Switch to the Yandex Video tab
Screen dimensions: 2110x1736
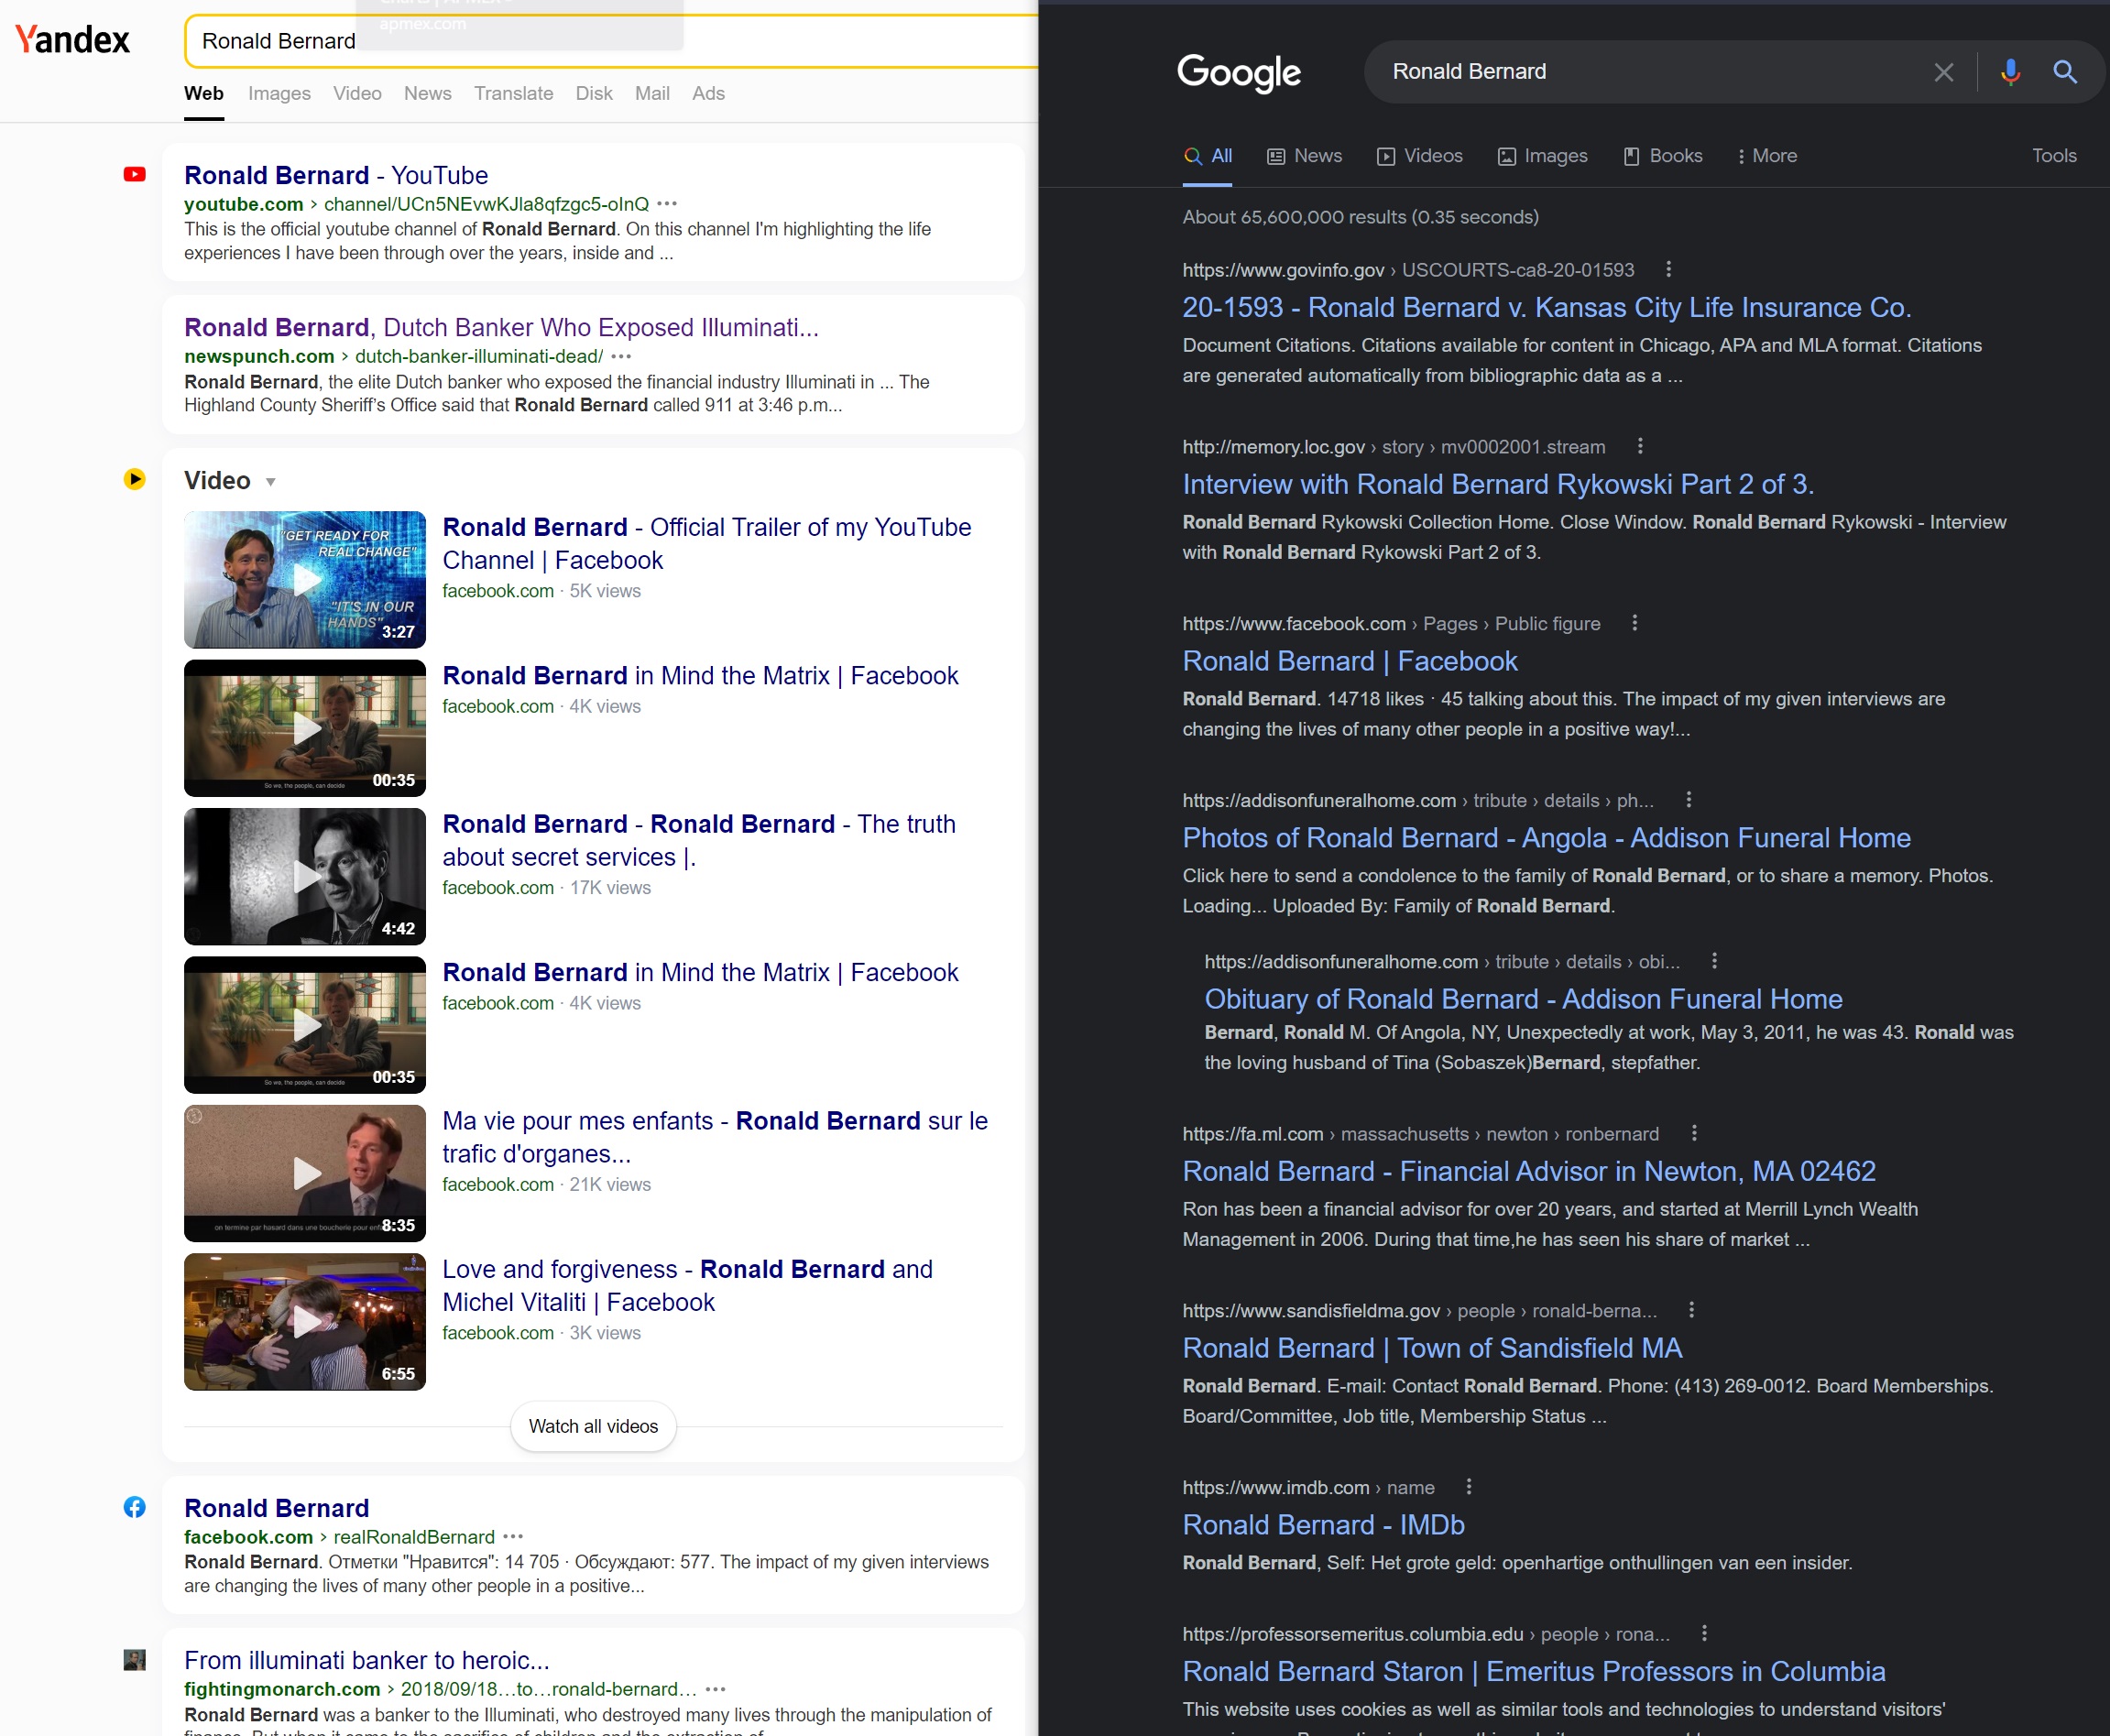[357, 93]
